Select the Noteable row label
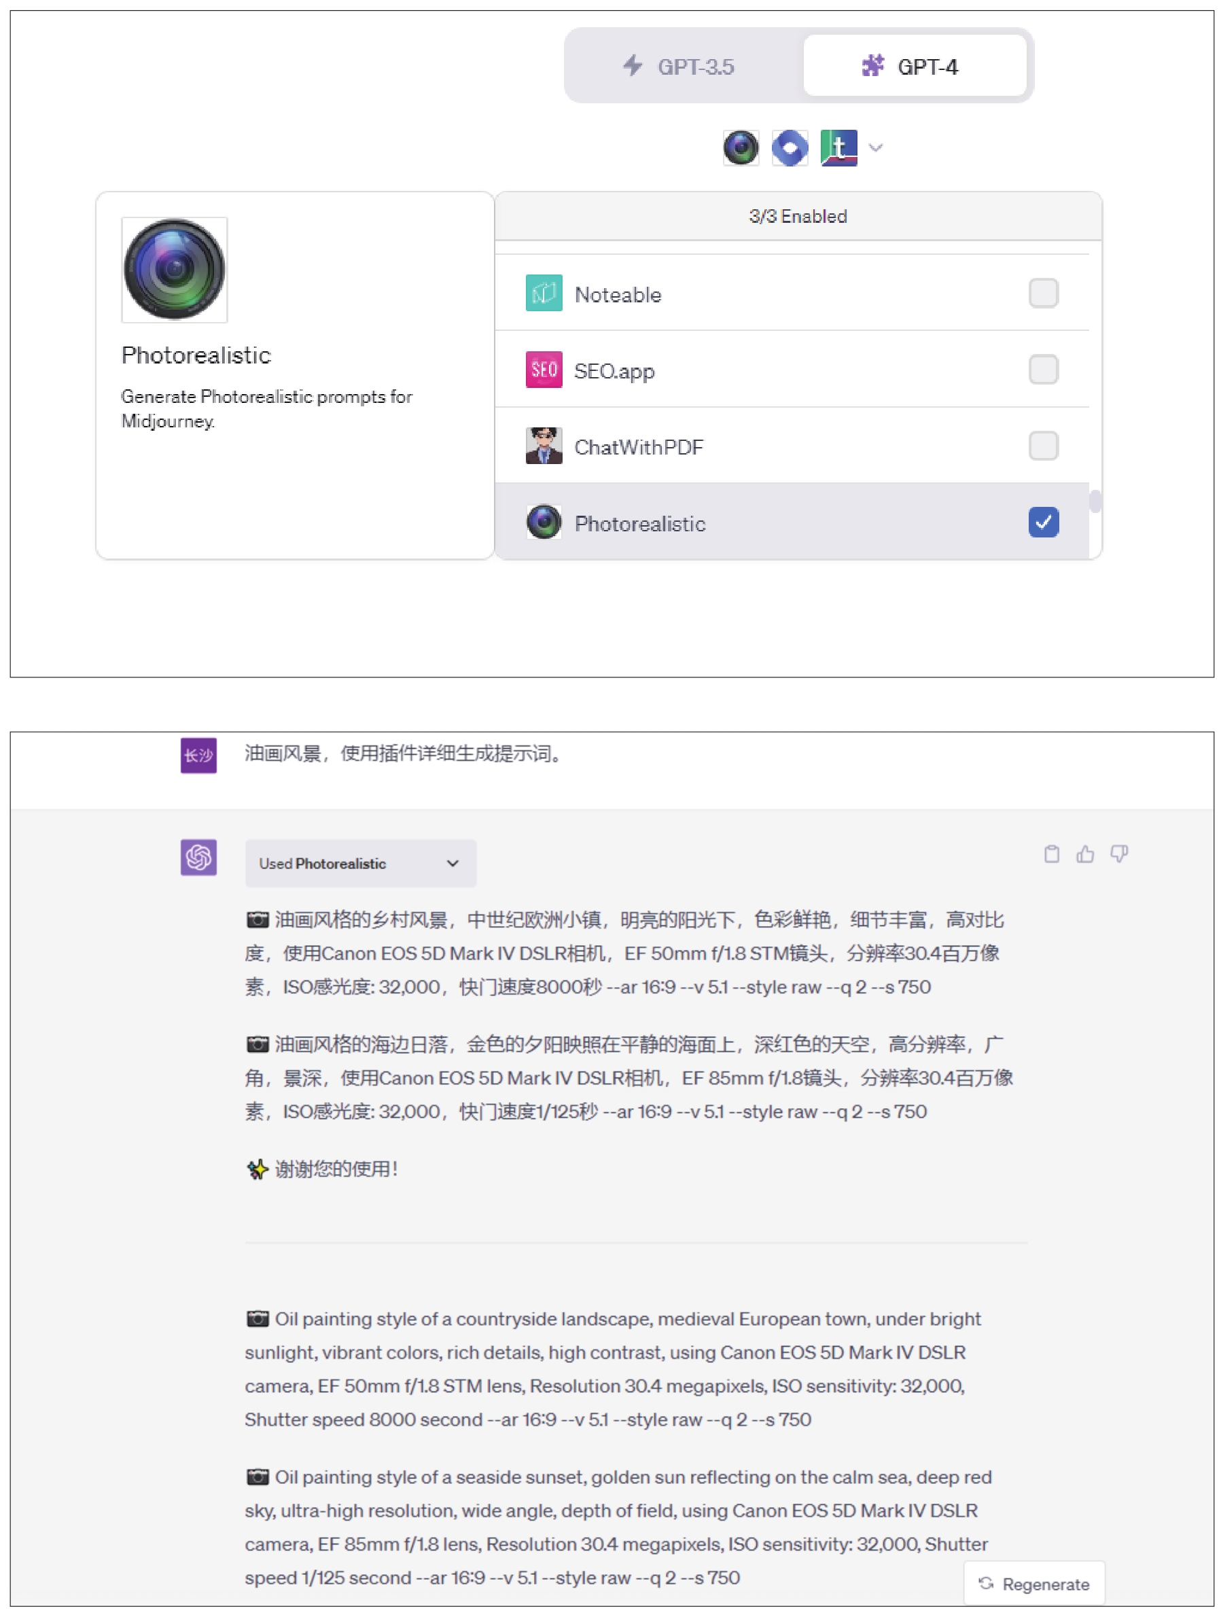Image resolution: width=1221 pixels, height=1613 pixels. point(618,295)
